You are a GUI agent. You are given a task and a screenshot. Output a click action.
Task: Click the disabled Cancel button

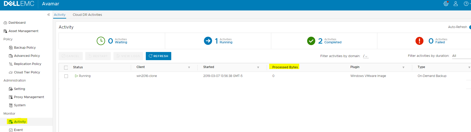(71, 56)
